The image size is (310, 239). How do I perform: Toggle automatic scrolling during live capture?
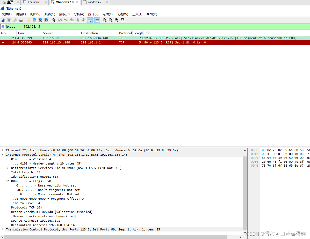point(90,20)
